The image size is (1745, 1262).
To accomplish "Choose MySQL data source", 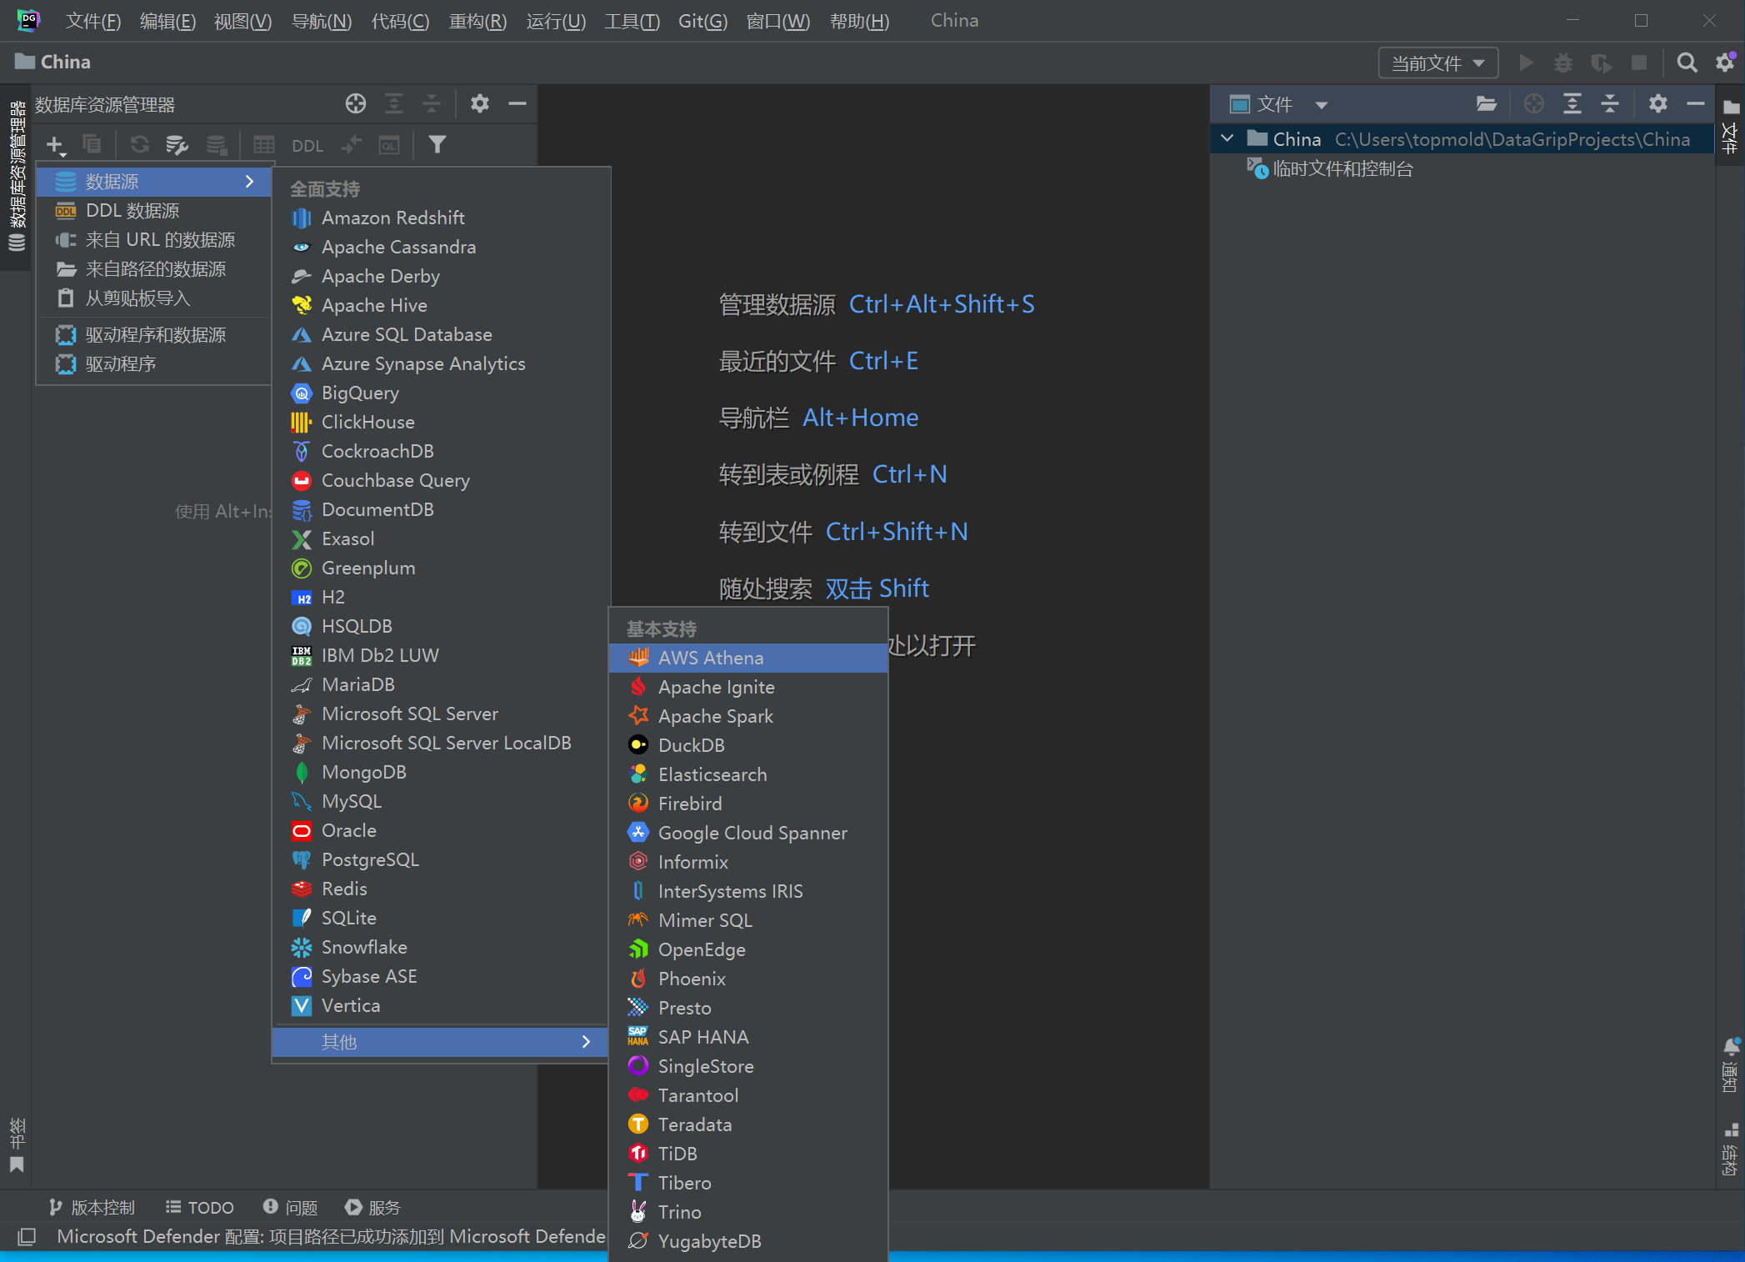I will (442, 802).
